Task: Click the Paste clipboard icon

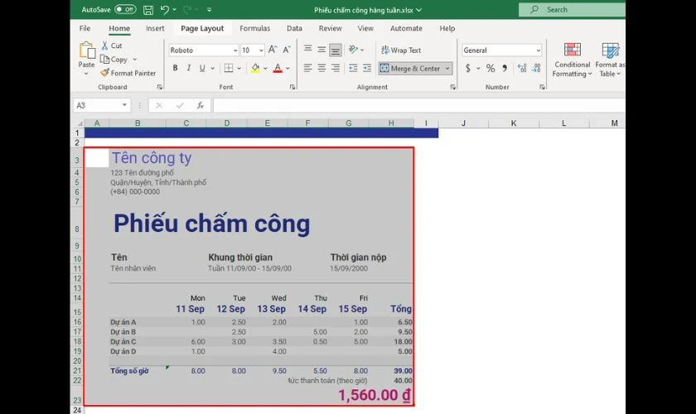Action: tap(86, 51)
